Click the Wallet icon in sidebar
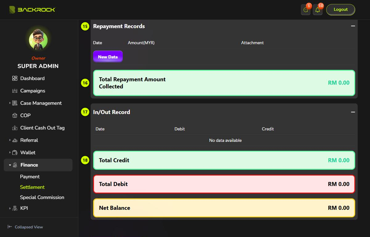The width and height of the screenshot is (370, 237). tap(15, 153)
